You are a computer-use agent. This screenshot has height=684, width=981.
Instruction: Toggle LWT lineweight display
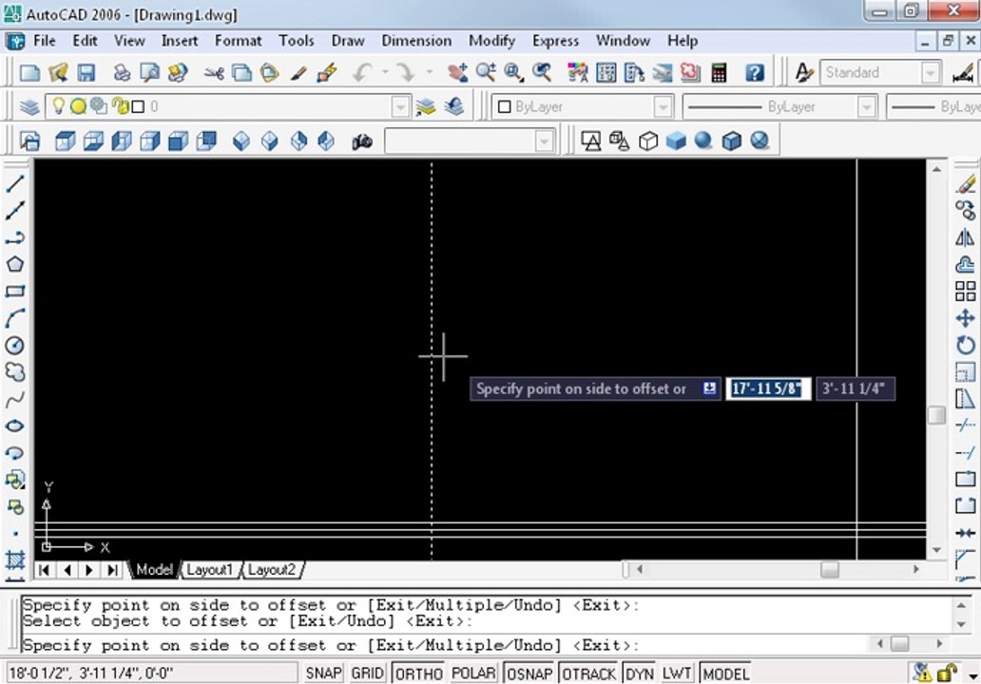pos(676,674)
